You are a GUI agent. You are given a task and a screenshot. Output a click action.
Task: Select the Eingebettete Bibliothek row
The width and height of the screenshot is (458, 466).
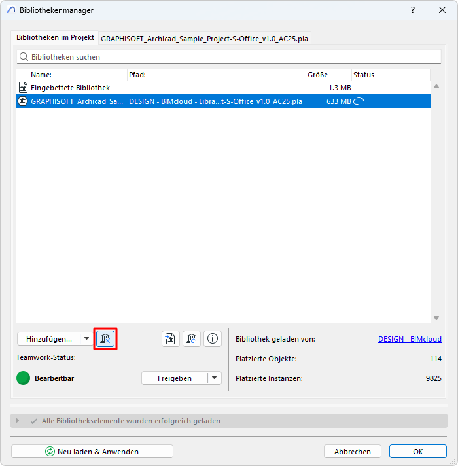pyautogui.click(x=223, y=88)
